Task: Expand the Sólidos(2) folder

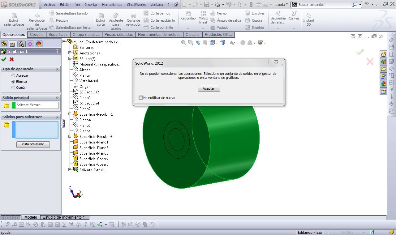Action: (x=70, y=58)
